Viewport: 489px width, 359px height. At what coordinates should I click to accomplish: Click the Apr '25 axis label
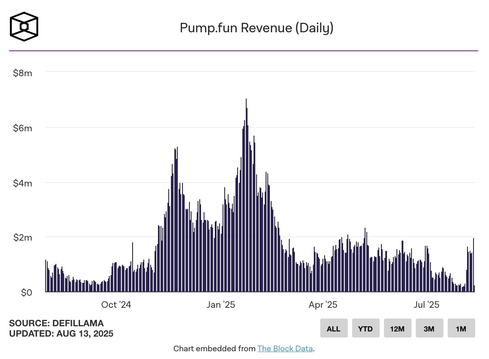tap(323, 304)
